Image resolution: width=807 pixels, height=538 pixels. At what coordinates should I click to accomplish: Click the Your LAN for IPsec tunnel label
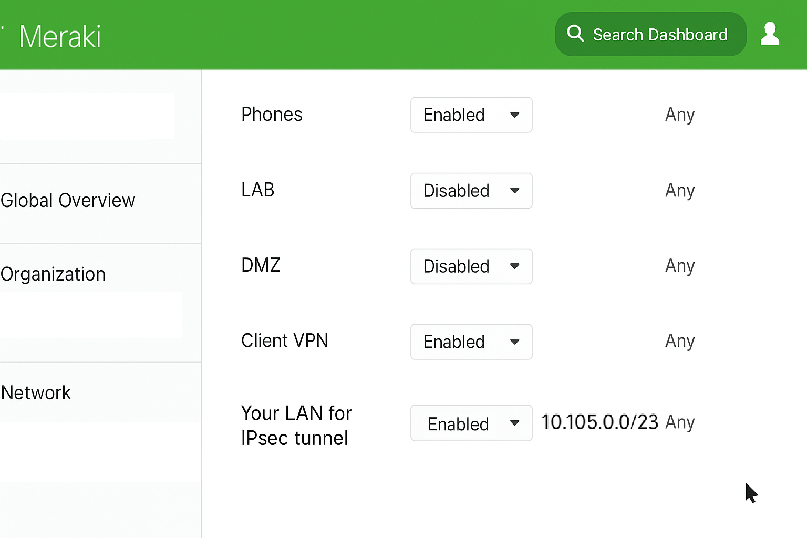(296, 426)
